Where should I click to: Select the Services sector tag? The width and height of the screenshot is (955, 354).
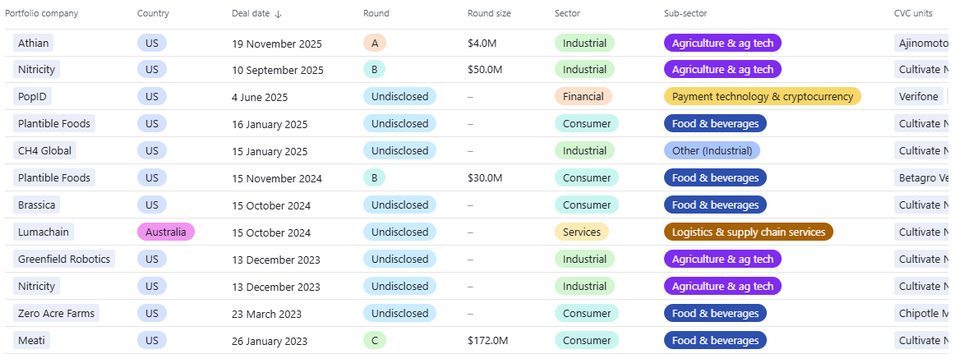coord(581,232)
